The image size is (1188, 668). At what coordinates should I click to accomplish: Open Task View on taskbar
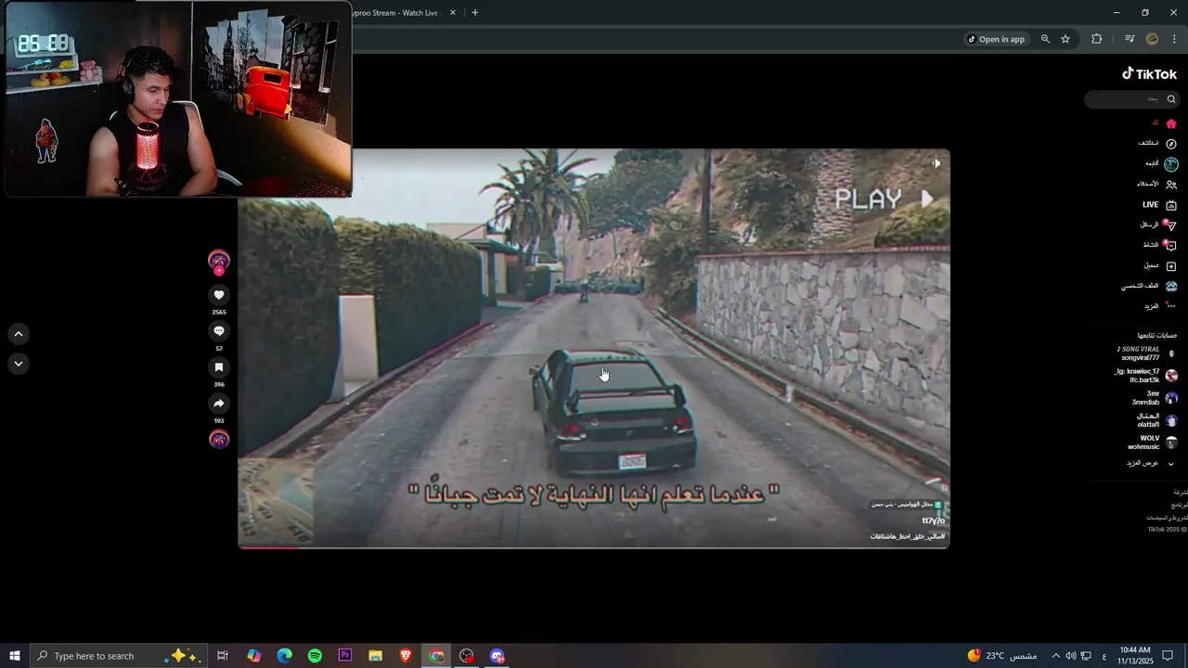pyautogui.click(x=223, y=656)
